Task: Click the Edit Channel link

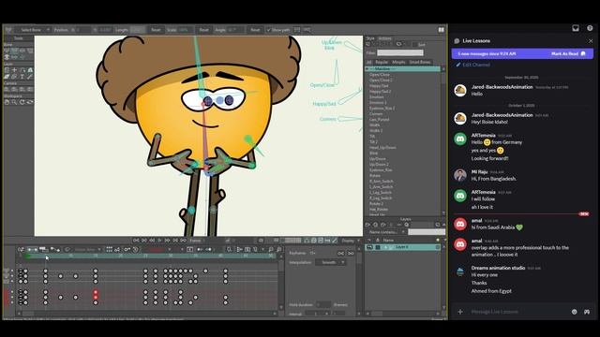Action: pyautogui.click(x=472, y=65)
